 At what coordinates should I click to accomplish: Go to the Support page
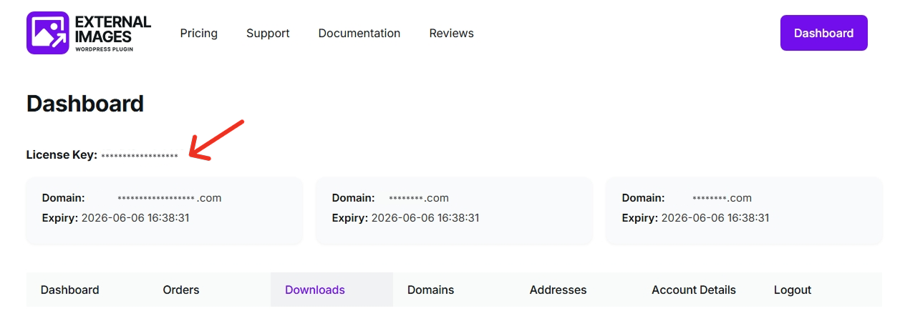click(x=268, y=34)
